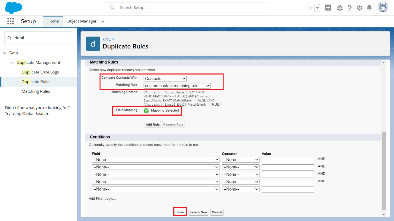Click the Salesforce cloud logo
394x221 pixels.
point(13,8)
